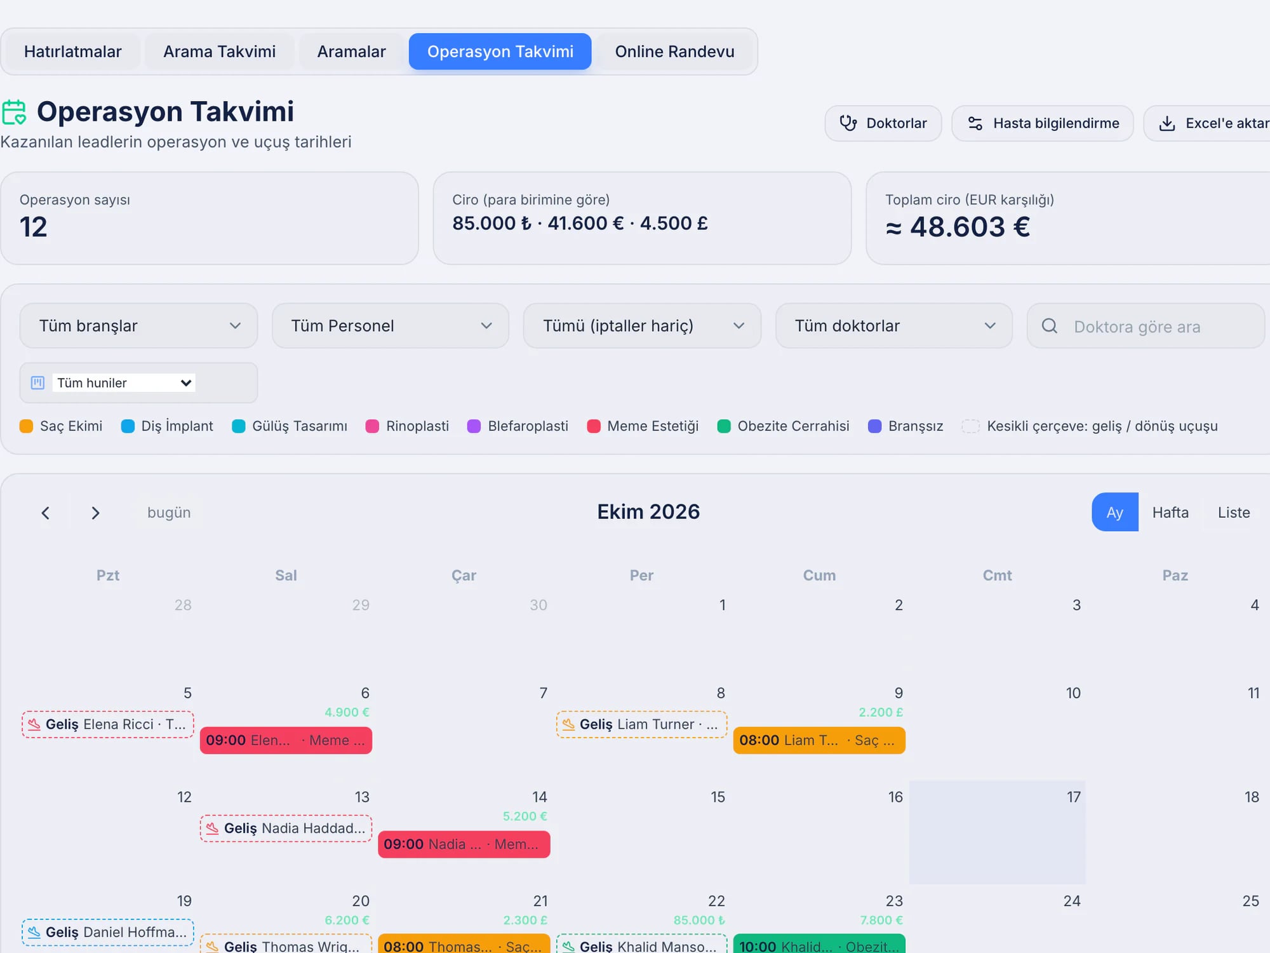1270x953 pixels.
Task: Open the Tüm Personel dropdown
Action: point(391,326)
